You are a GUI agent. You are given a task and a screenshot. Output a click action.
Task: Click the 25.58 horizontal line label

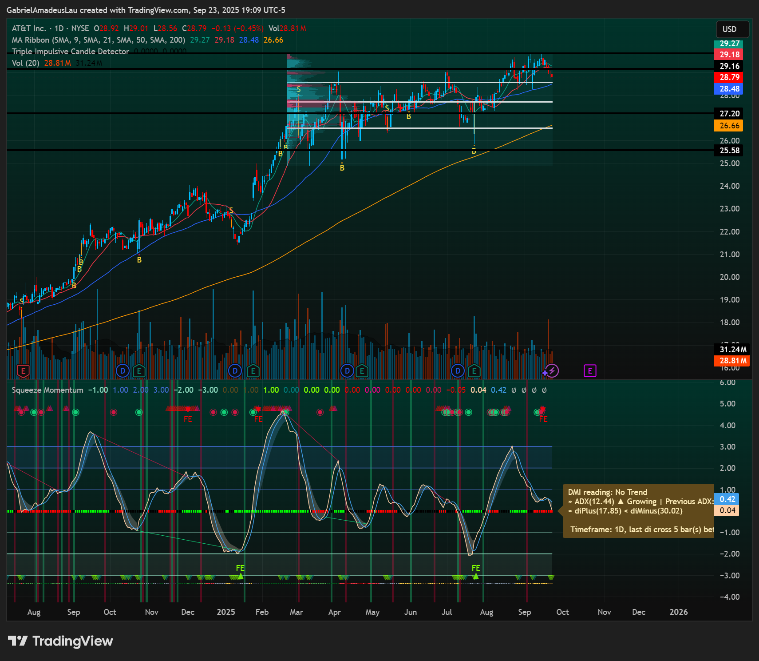pos(729,151)
